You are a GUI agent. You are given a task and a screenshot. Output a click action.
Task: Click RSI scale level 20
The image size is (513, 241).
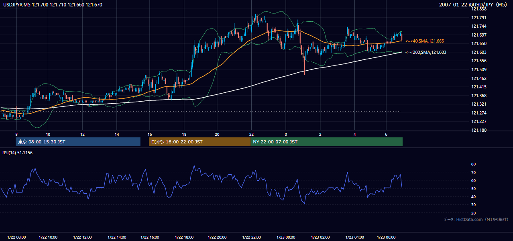click(x=474, y=213)
